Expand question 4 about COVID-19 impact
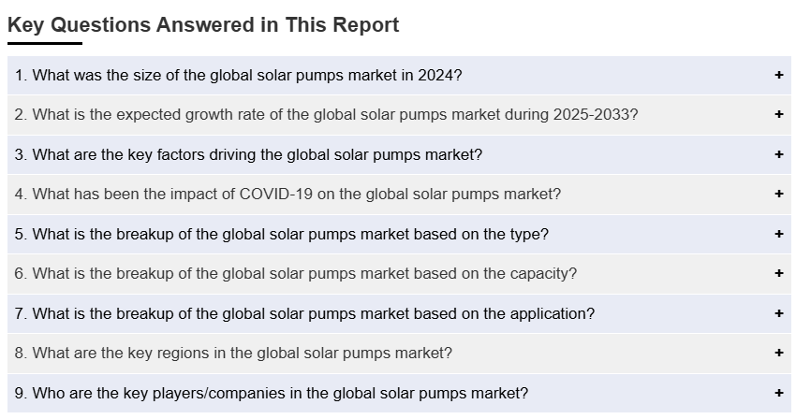Image resolution: width=796 pixels, height=419 pixels. coord(287,195)
